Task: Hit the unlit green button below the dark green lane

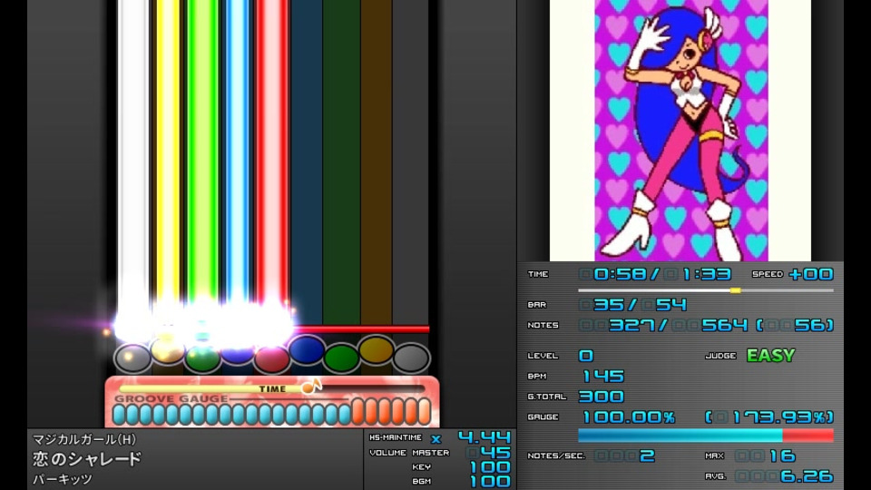Action: [341, 358]
